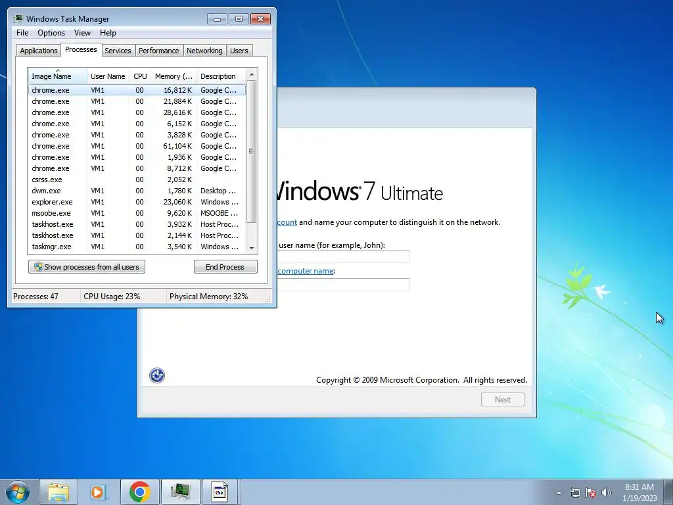Select the csrss.exe process row
Screen dimensions: 673x505
tap(137, 180)
